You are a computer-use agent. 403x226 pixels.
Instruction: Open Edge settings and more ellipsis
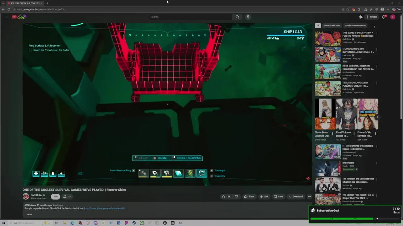pos(388,9)
